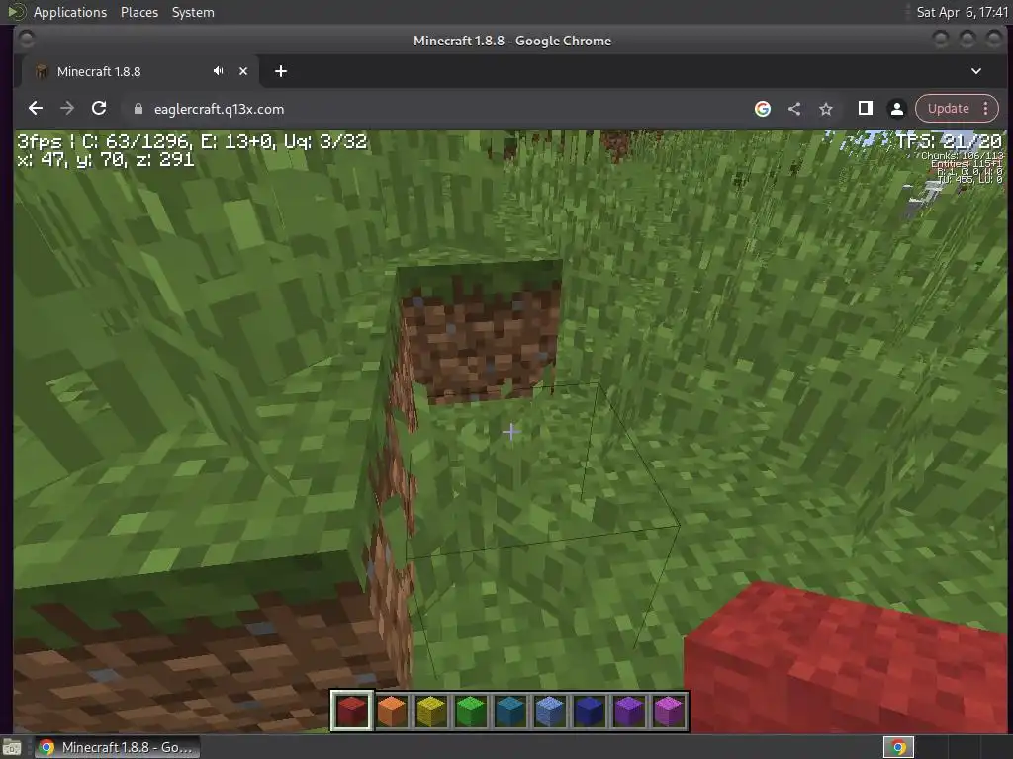Viewport: 1013px width, 759px height.
Task: Select the cyan wool hotbar slot
Action: click(x=510, y=712)
